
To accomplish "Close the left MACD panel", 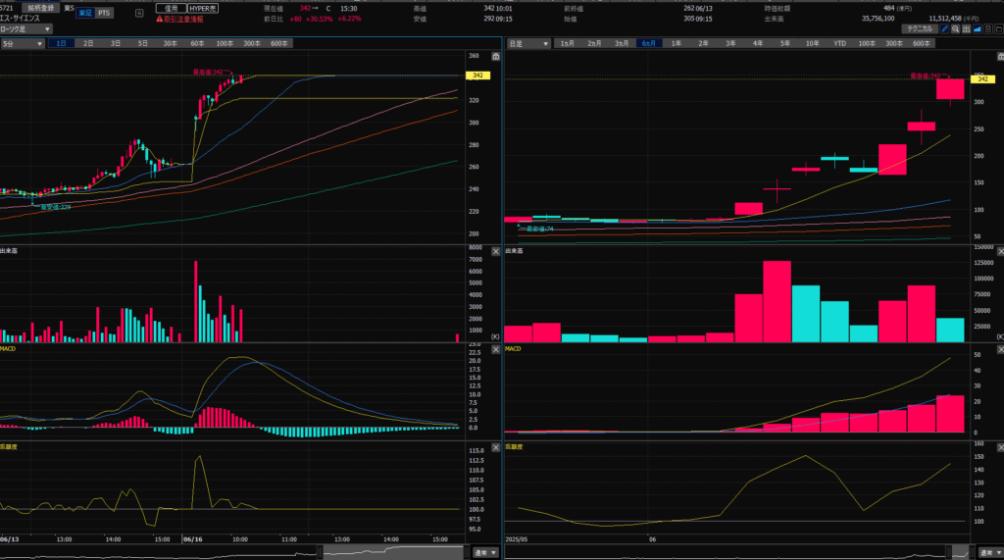I will coord(495,349).
